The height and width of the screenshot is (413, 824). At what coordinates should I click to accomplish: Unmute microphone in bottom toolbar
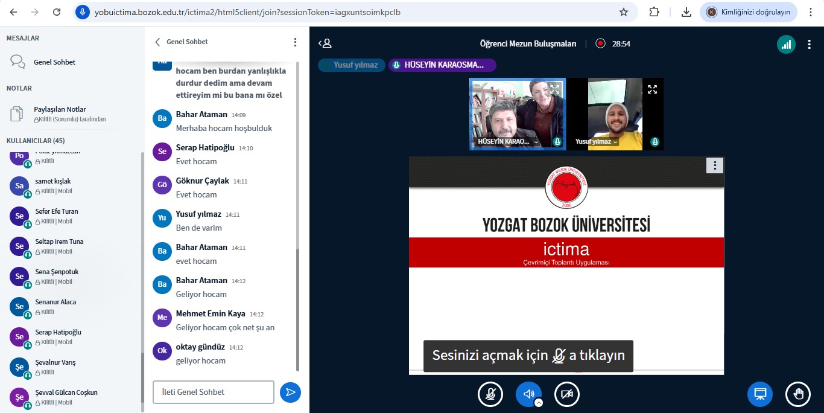(490, 394)
